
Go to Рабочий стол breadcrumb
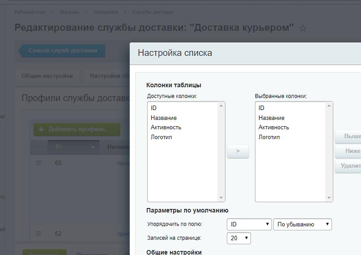[30, 12]
